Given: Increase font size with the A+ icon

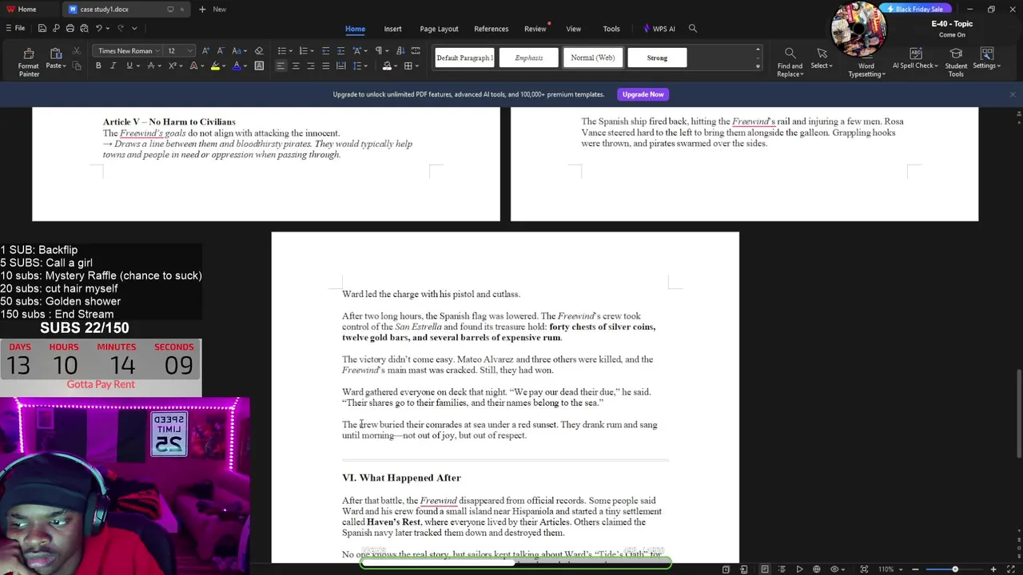Looking at the screenshot, I should pyautogui.click(x=206, y=51).
